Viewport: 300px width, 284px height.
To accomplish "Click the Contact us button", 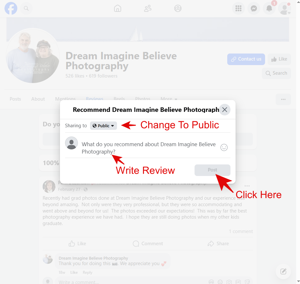I will [246, 59].
